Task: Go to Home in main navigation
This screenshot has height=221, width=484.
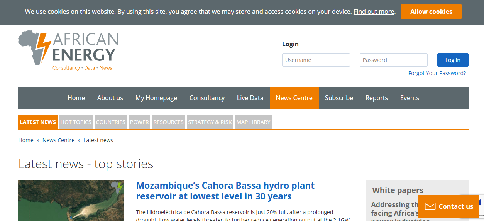Action: (76, 98)
